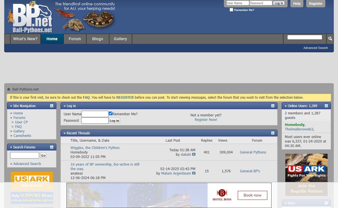
Task: Open Caresheets in Site Navigation
Action: (22, 136)
